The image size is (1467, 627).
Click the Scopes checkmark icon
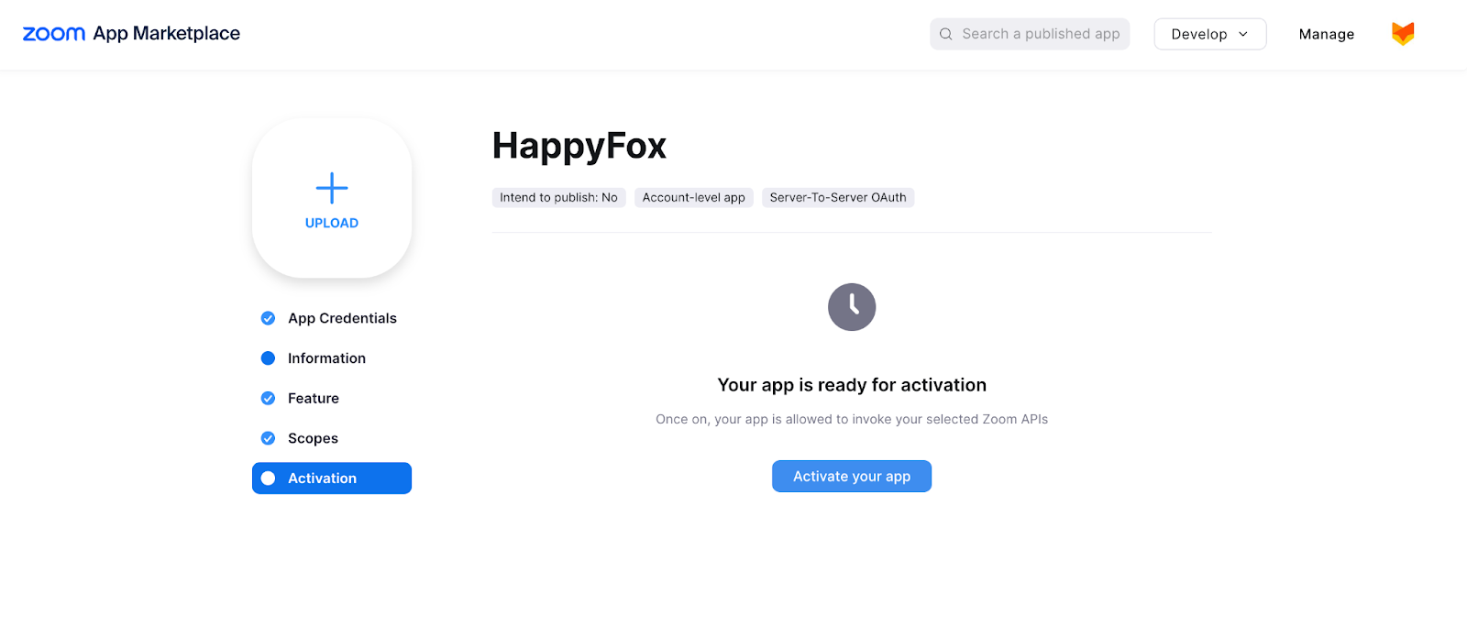tap(268, 438)
